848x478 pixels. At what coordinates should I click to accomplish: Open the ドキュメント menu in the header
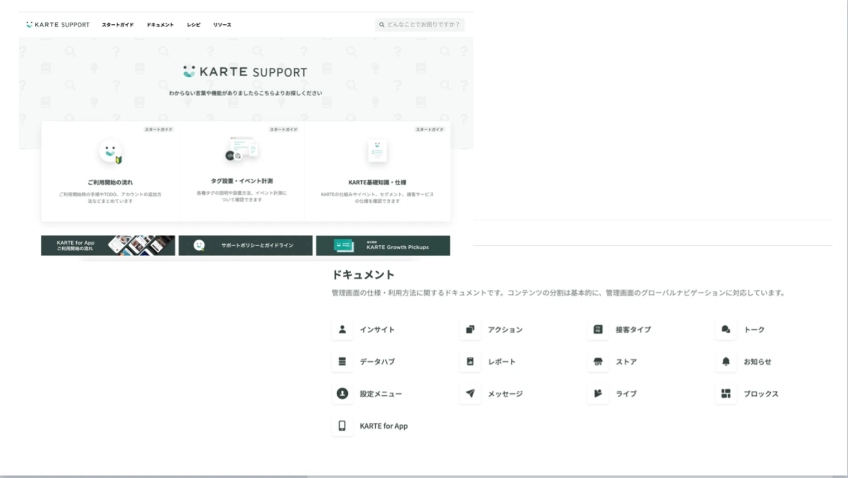pos(160,25)
